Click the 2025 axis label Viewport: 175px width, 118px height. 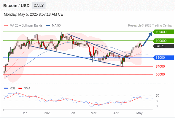coord(48,113)
